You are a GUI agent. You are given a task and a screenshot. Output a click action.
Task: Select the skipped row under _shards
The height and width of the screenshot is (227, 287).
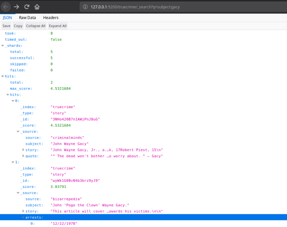pyautogui.click(x=143, y=64)
